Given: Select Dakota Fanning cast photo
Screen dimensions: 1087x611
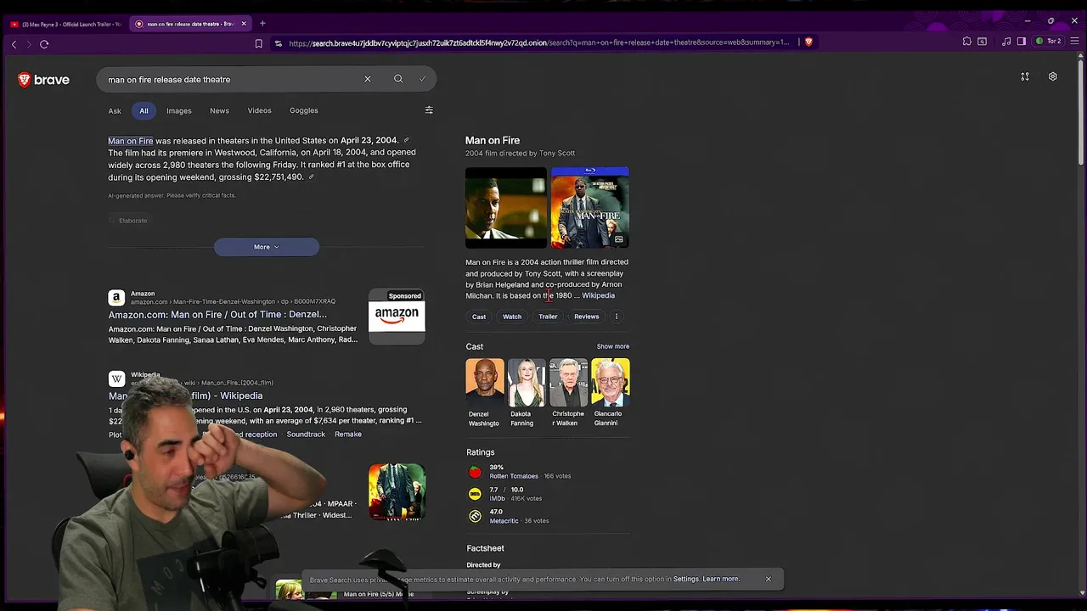Looking at the screenshot, I should (x=527, y=383).
